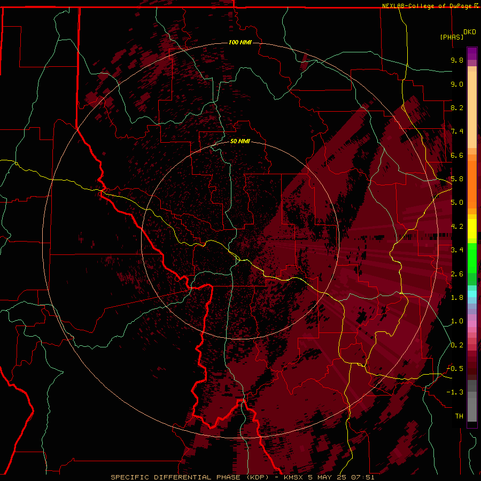Click the 5.0 value on the color scale
481x481 pixels.
tap(457, 203)
